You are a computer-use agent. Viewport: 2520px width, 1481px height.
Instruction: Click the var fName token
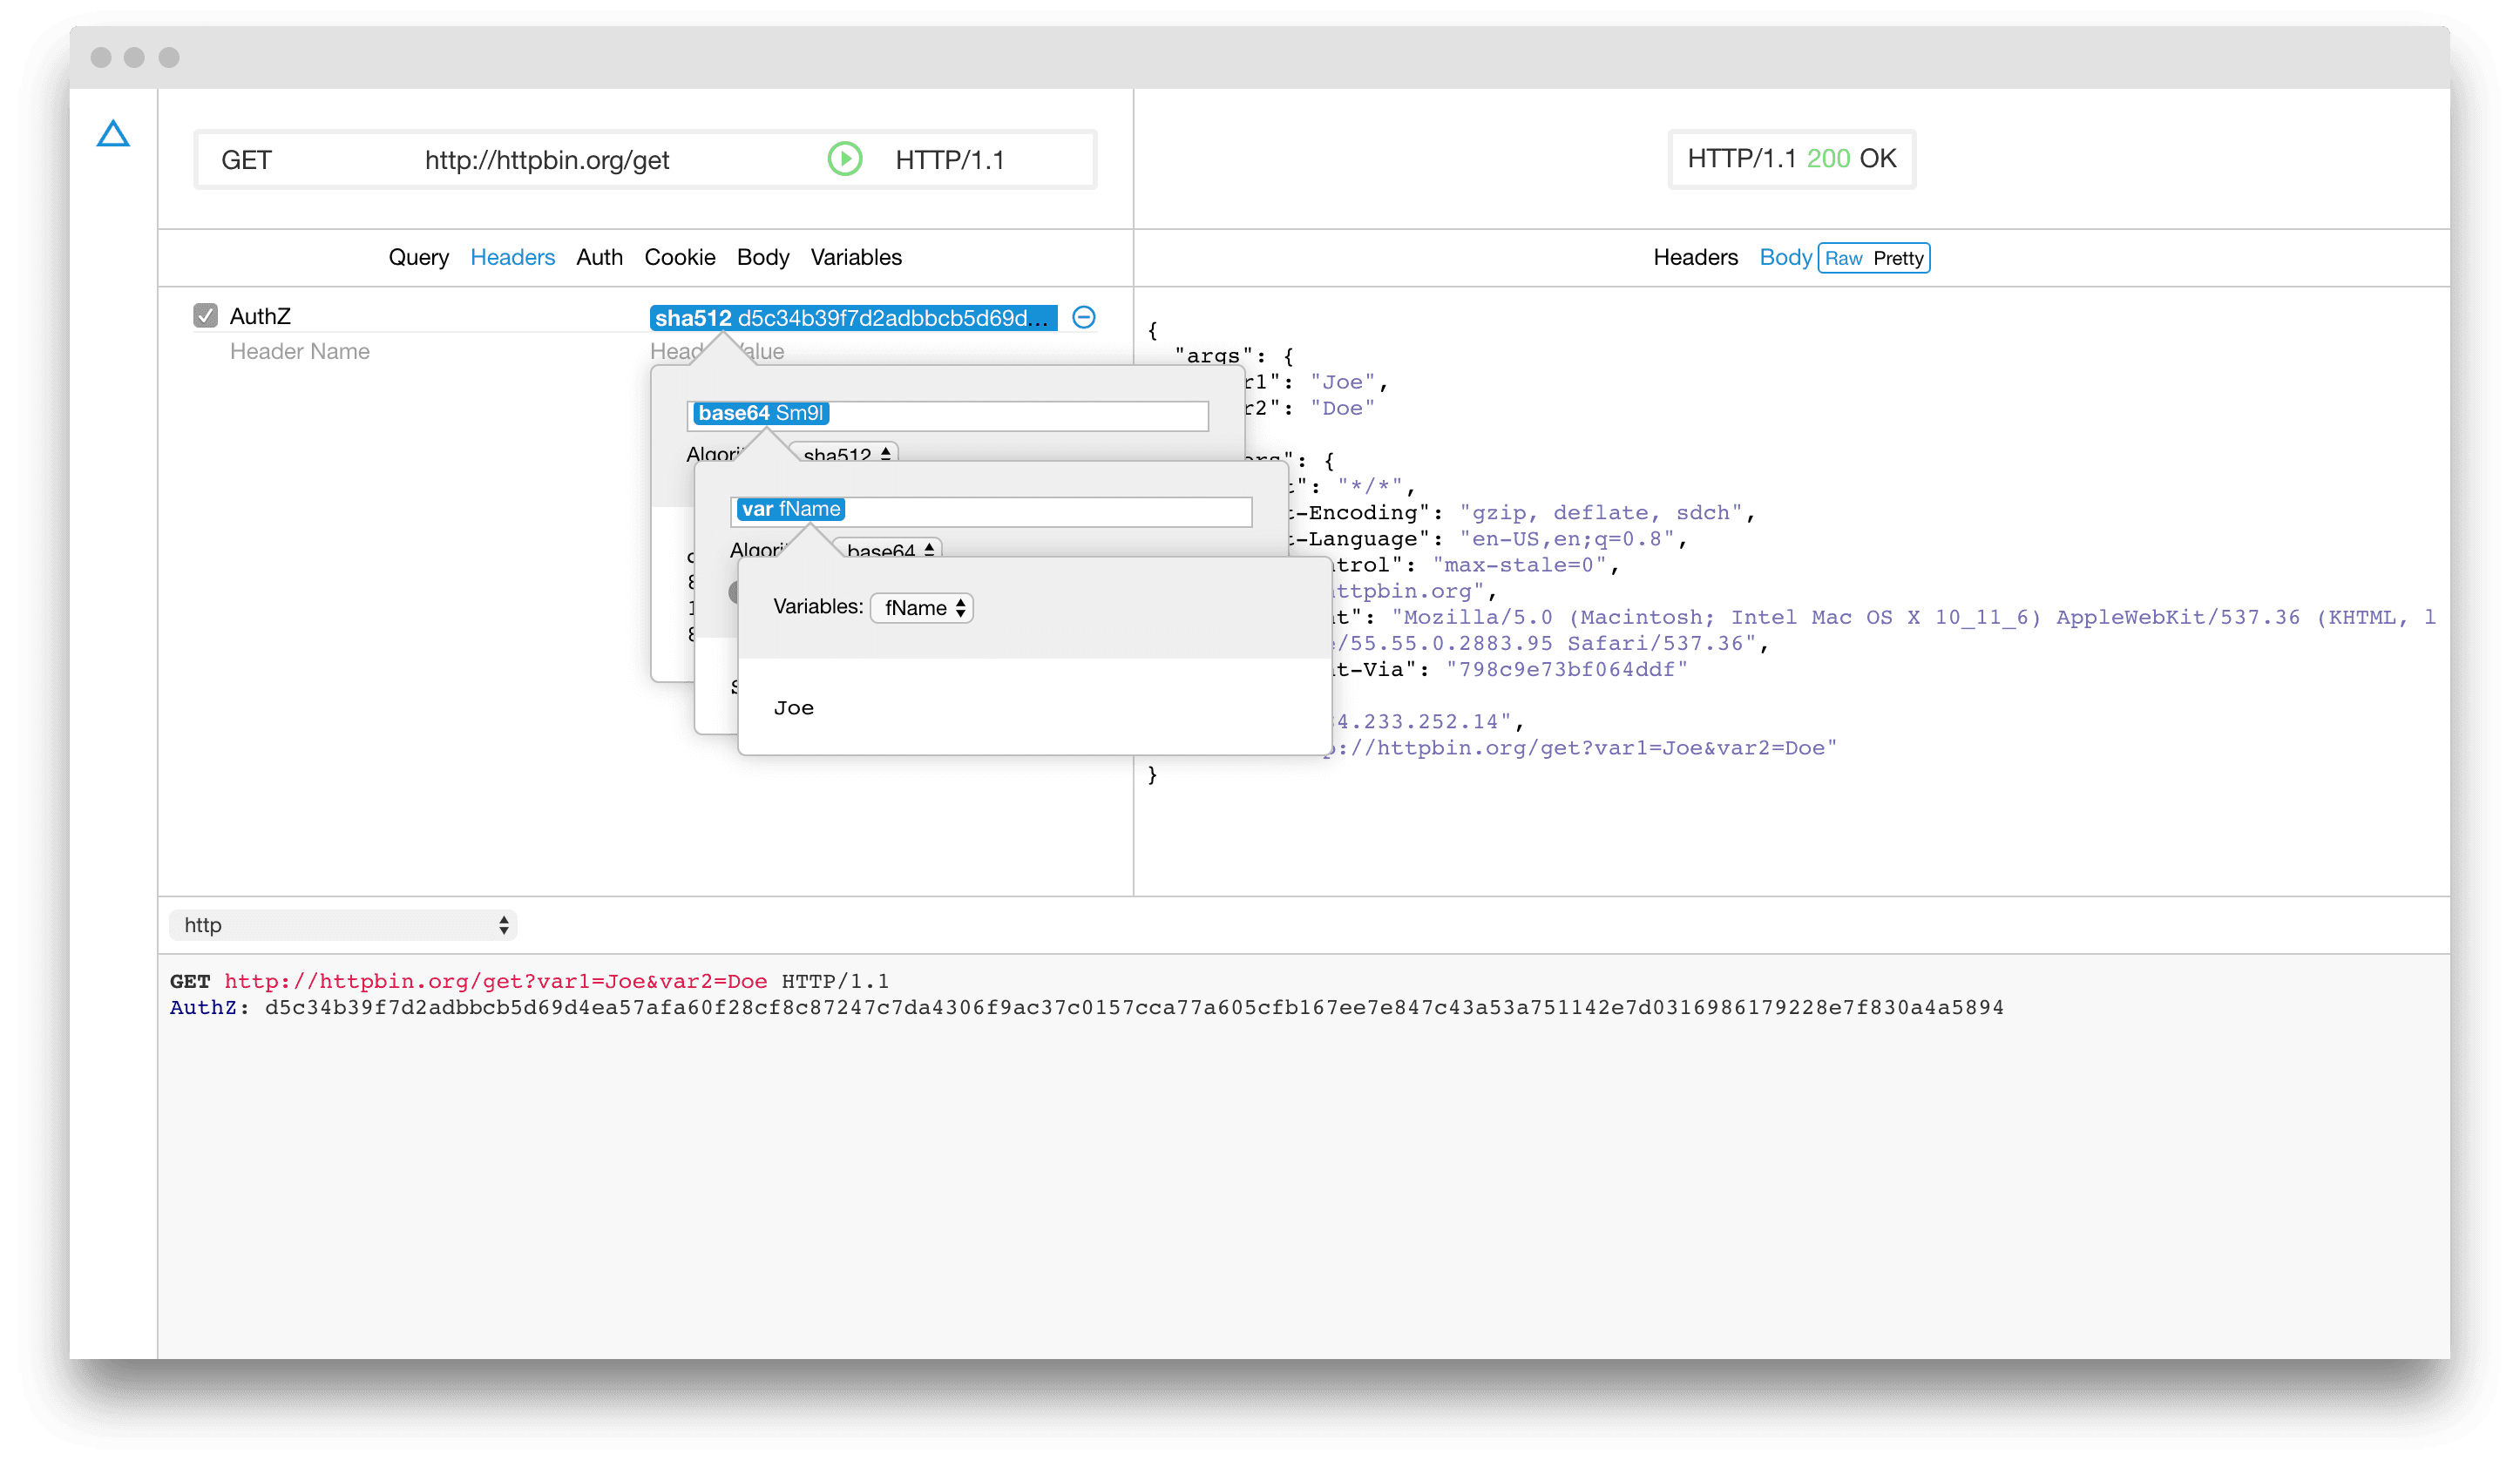[x=790, y=509]
